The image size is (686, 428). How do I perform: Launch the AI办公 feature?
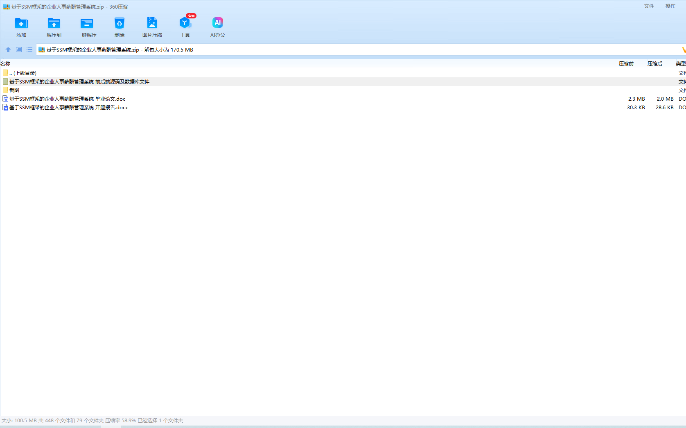tap(218, 23)
